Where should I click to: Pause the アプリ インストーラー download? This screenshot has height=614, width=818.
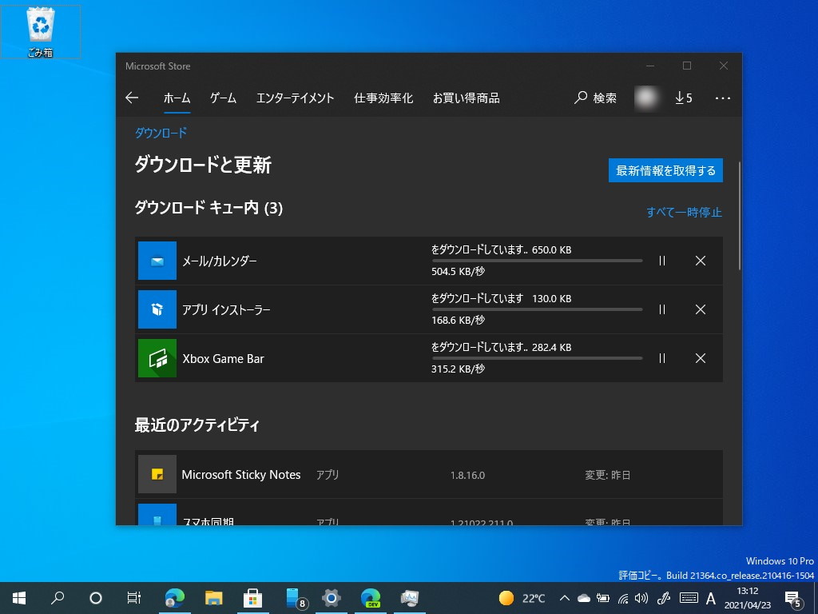coord(661,309)
